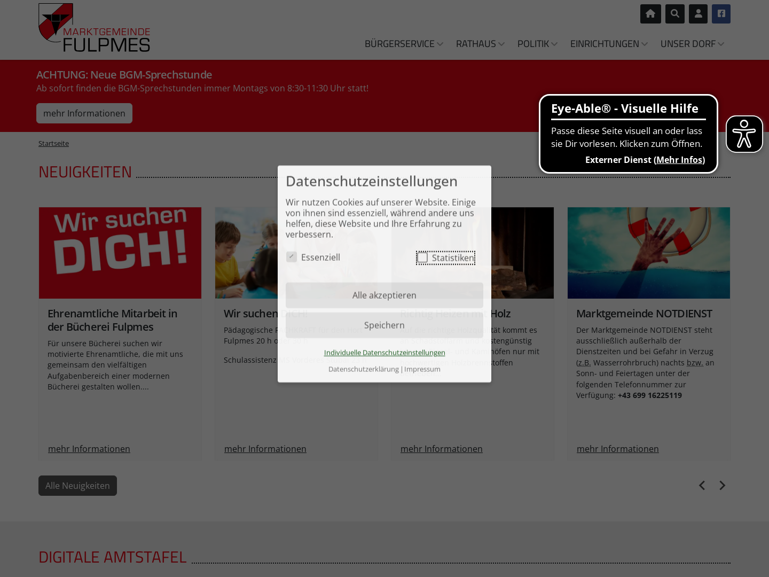This screenshot has height=577, width=769.
Task: Open the Datenschutzerklärung link
Action: click(364, 369)
